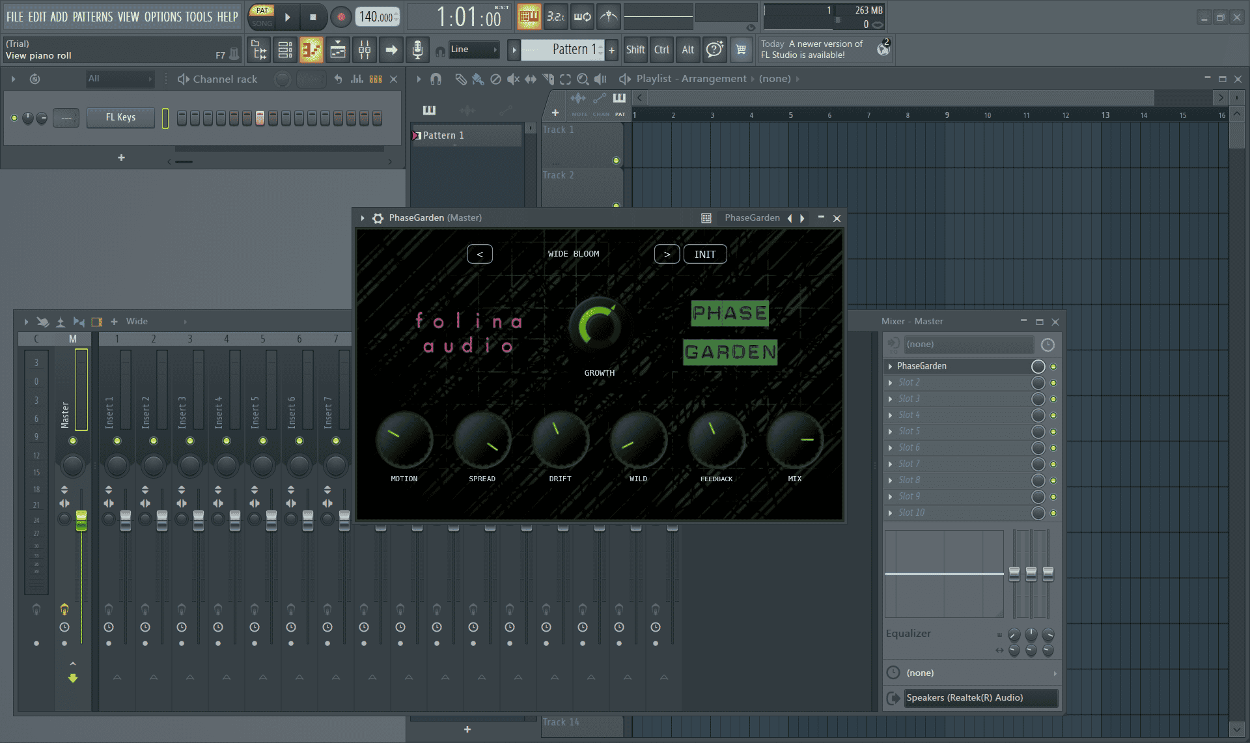Select the playlist Delete tool
1250x743 pixels.
click(495, 79)
